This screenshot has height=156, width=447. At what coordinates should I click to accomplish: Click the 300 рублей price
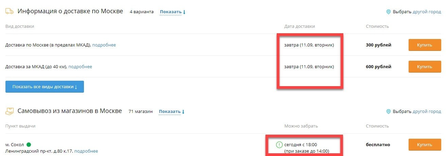point(378,45)
